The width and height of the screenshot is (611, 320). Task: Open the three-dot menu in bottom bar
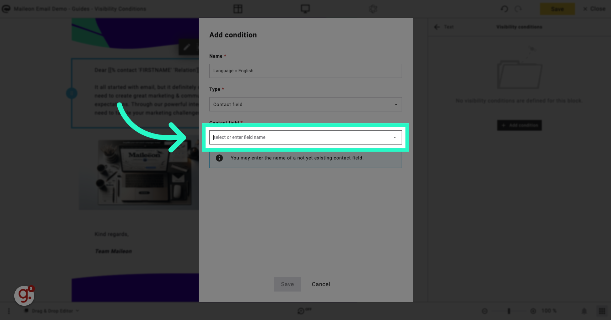click(x=9, y=311)
